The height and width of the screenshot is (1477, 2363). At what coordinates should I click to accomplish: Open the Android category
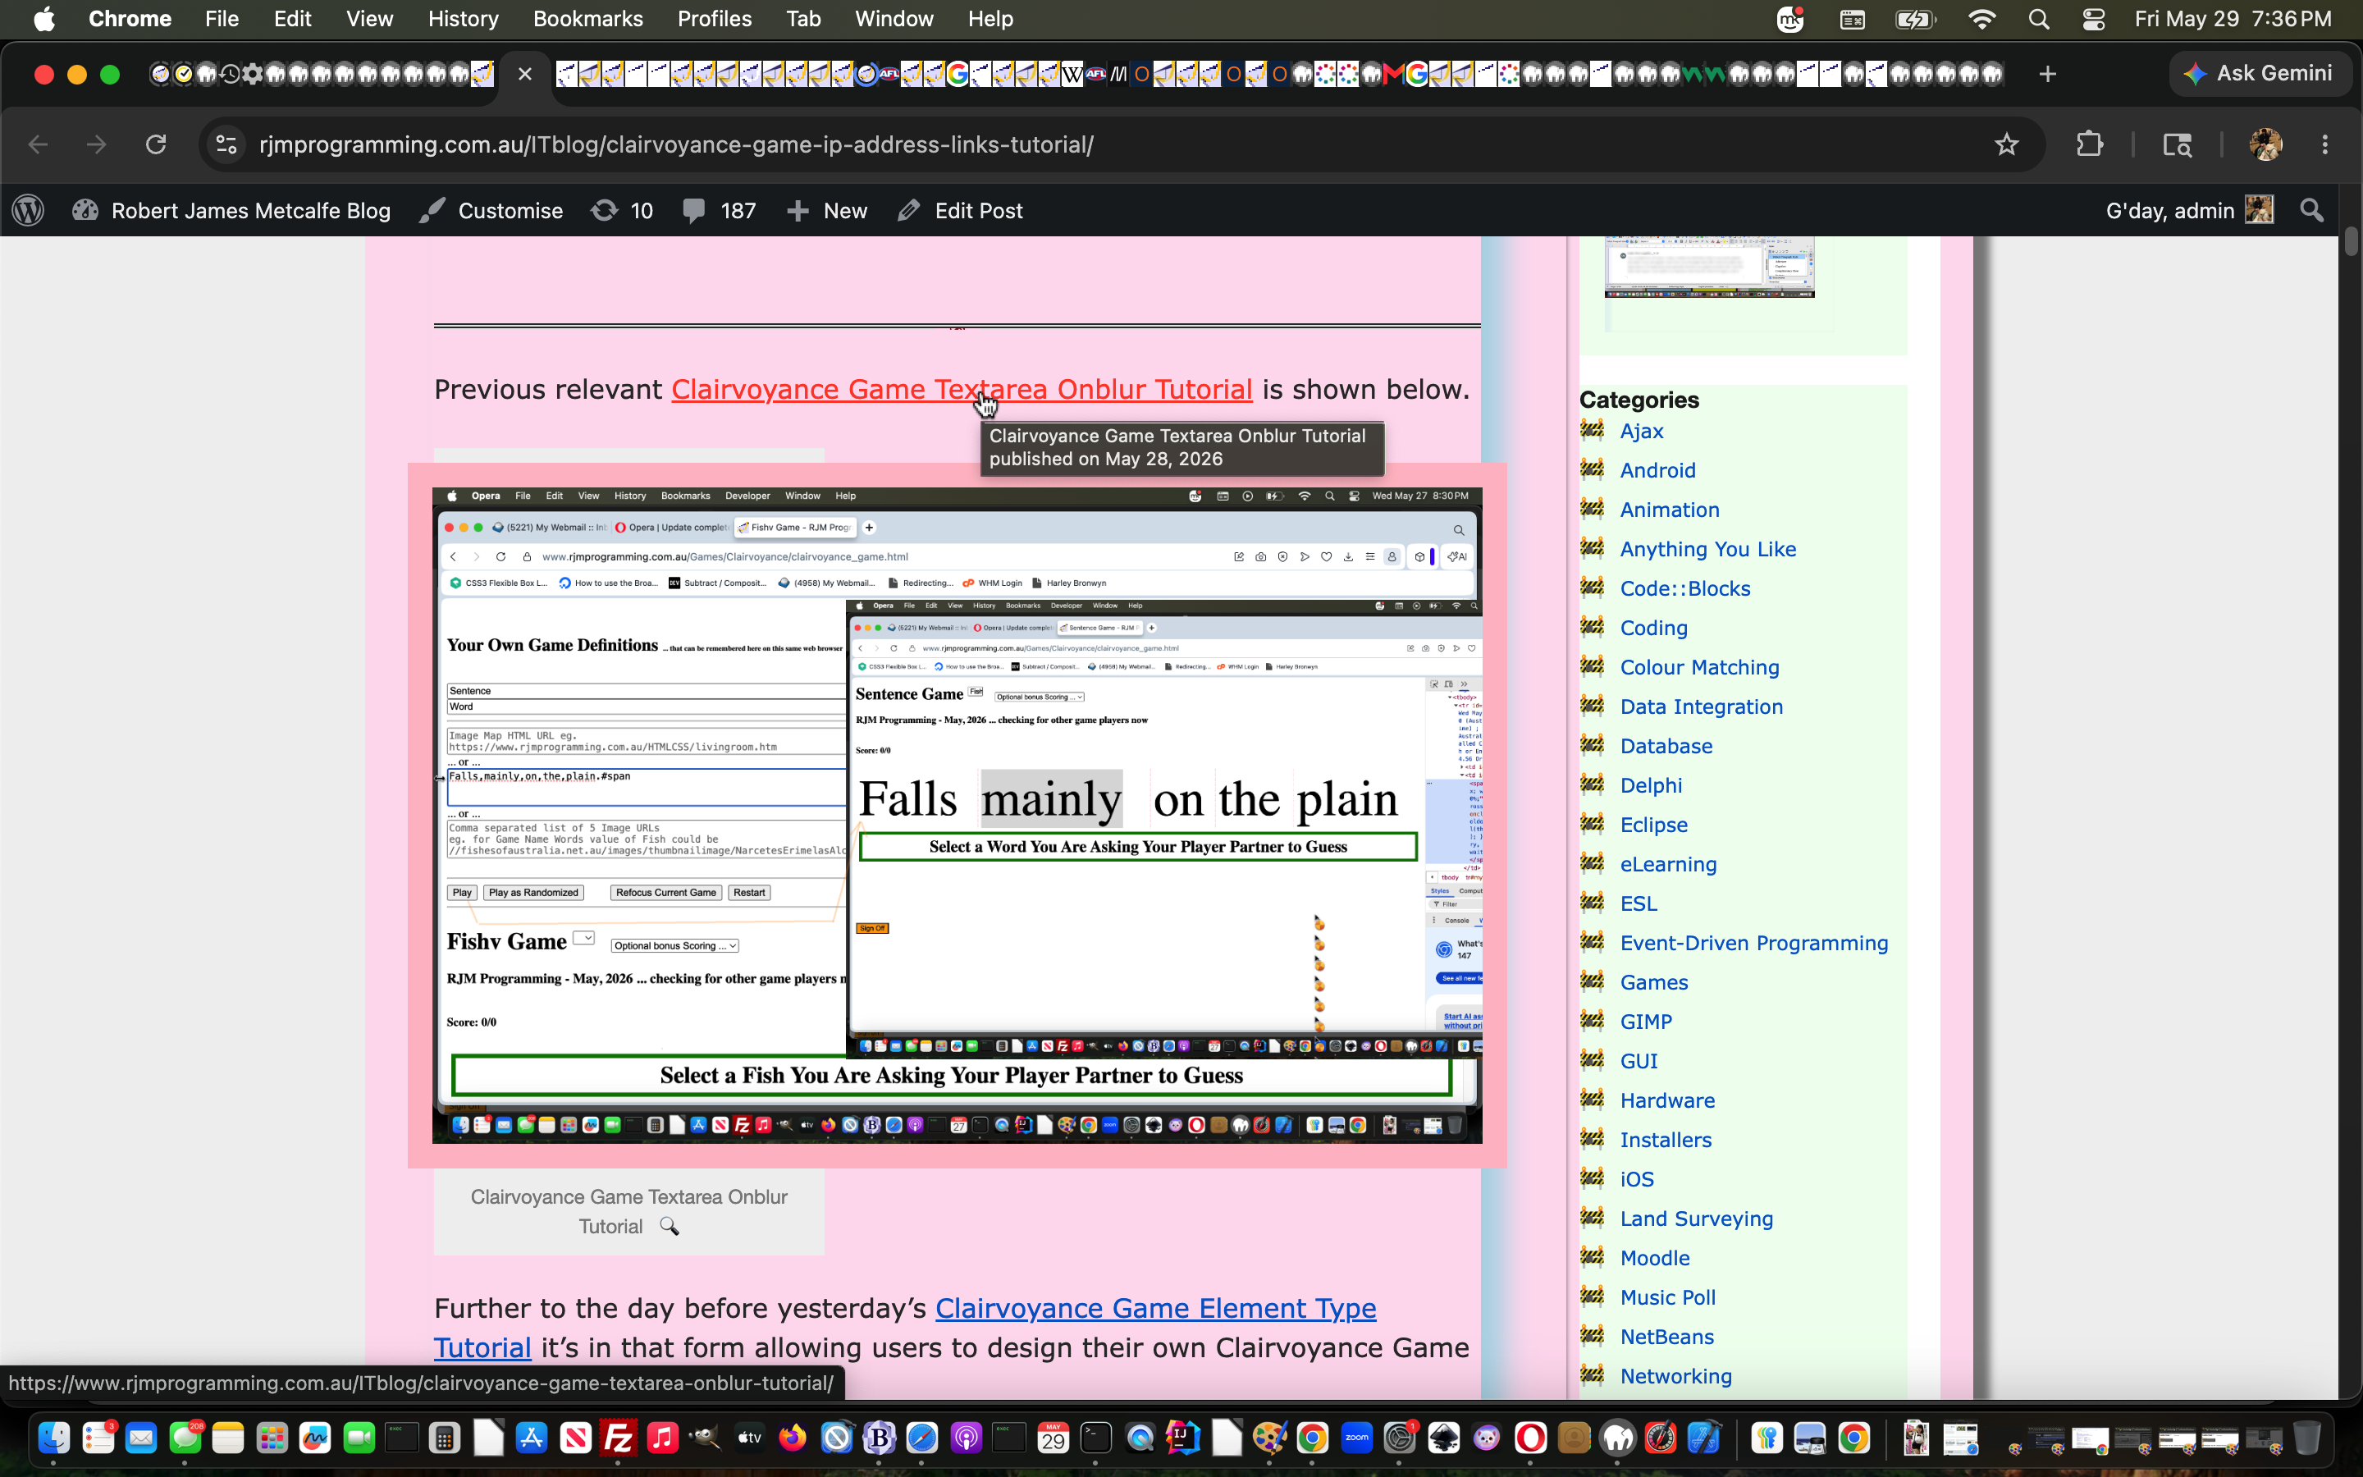pyautogui.click(x=1658, y=471)
